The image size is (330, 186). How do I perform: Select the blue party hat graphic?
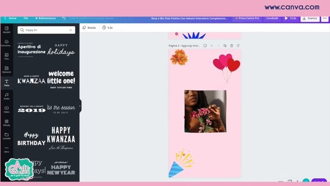tap(181, 163)
